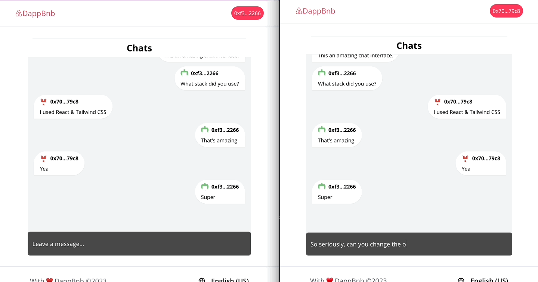Screen dimensions: 538x282
Task: Open English (US) language selector in left footer
Action: 229,280
